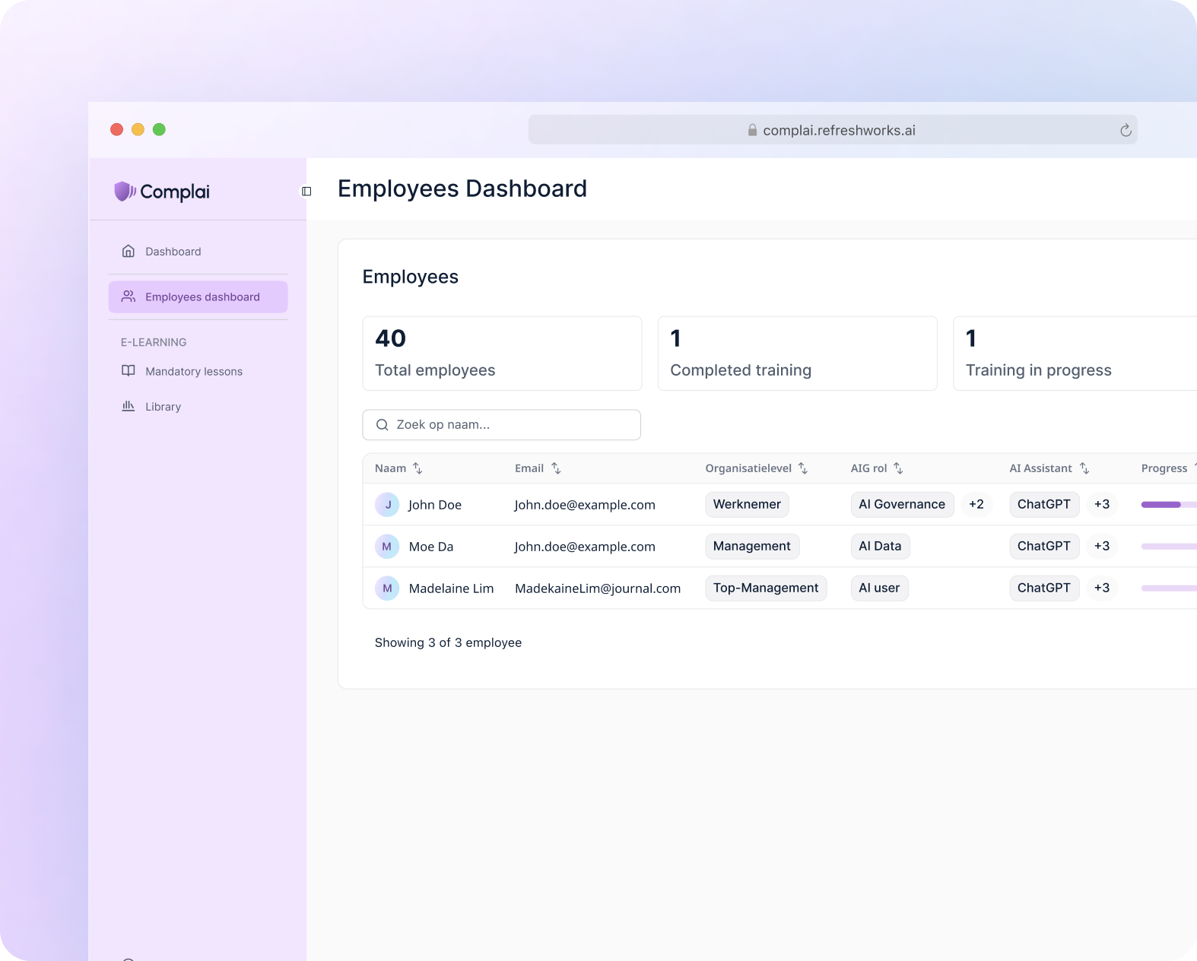The width and height of the screenshot is (1197, 961).
Task: Click the search magnifier icon
Action: [x=383, y=425]
